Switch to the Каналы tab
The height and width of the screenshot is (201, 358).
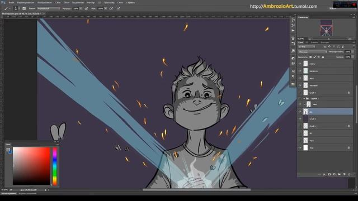click(x=314, y=42)
